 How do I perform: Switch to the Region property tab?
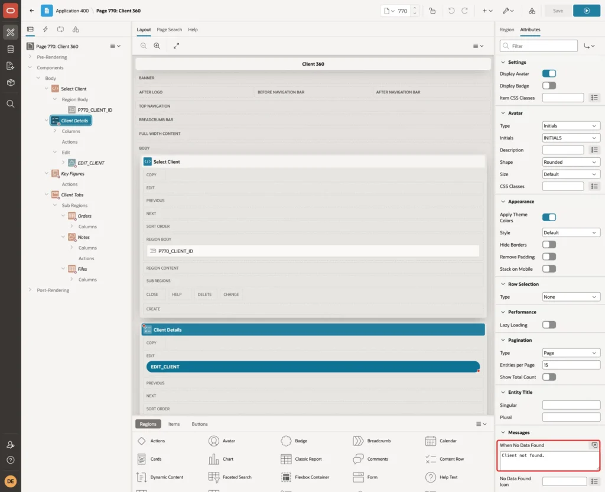tap(506, 30)
